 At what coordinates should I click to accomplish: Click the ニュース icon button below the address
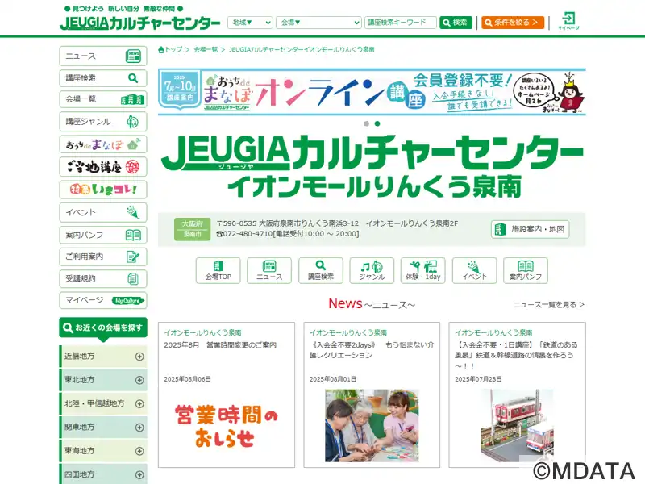(x=269, y=270)
